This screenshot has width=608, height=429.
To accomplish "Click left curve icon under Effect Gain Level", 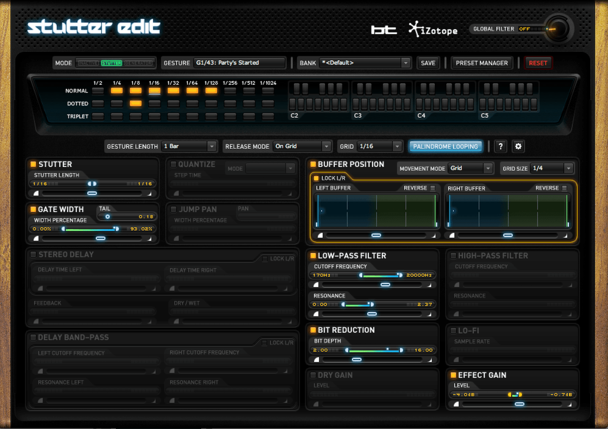I will click(x=456, y=404).
